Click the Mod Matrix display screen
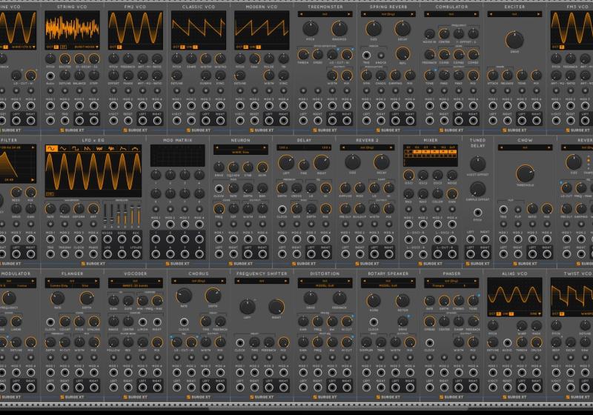 [x=178, y=155]
